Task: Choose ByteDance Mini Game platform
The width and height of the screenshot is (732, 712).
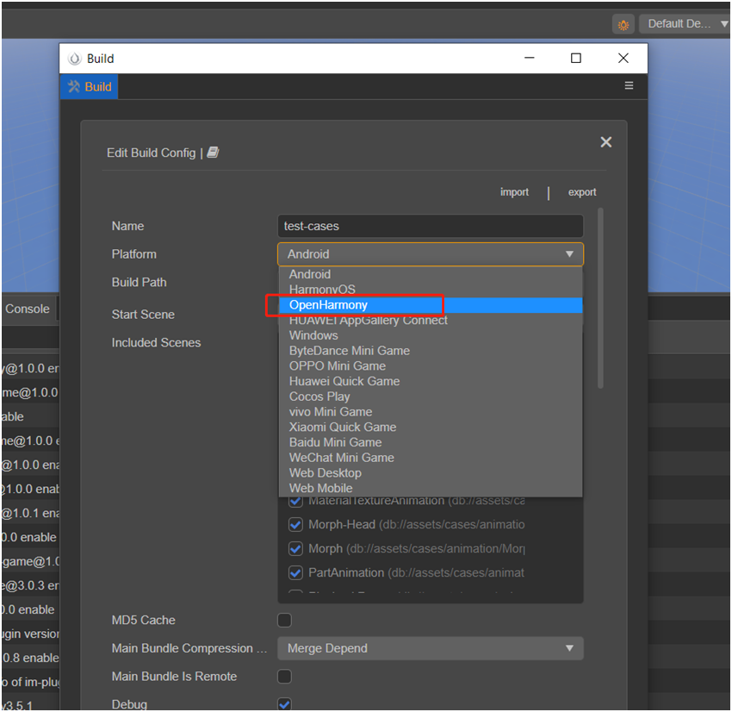Action: tap(431, 351)
